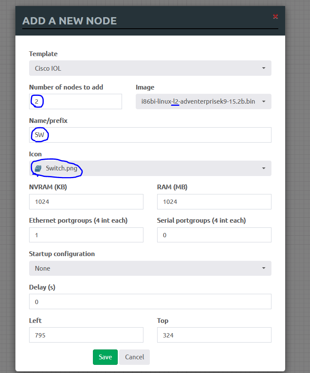The width and height of the screenshot is (310, 373).
Task: Click the RAM (MB) field
Action: (x=214, y=202)
